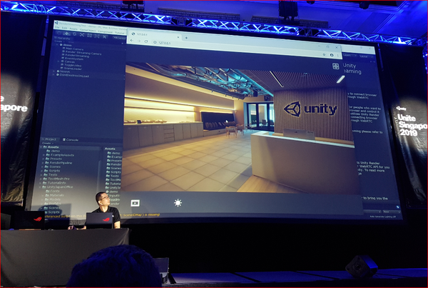Viewport: 428px width, 288px height.
Task: Select Tests folder in Project tree
Action: pos(51,174)
